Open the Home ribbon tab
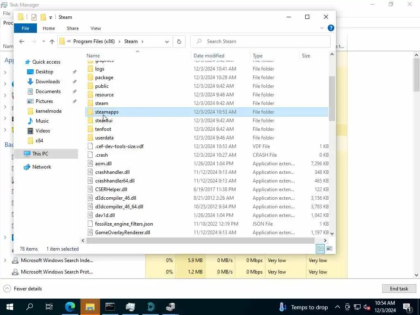Viewport: 420px width, 315px height. coord(49,28)
